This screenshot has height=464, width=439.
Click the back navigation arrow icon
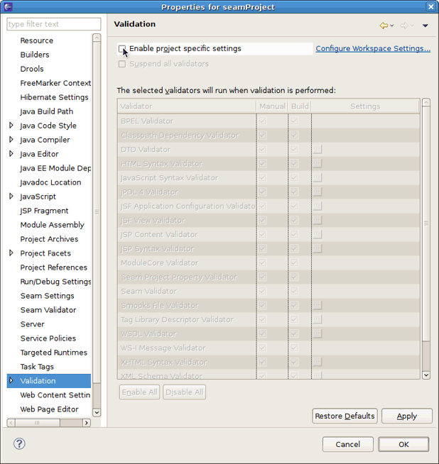(x=384, y=26)
